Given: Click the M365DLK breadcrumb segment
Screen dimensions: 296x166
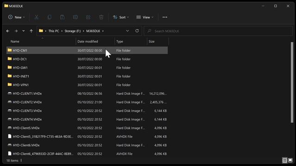Looking at the screenshot, I should click(x=93, y=31).
